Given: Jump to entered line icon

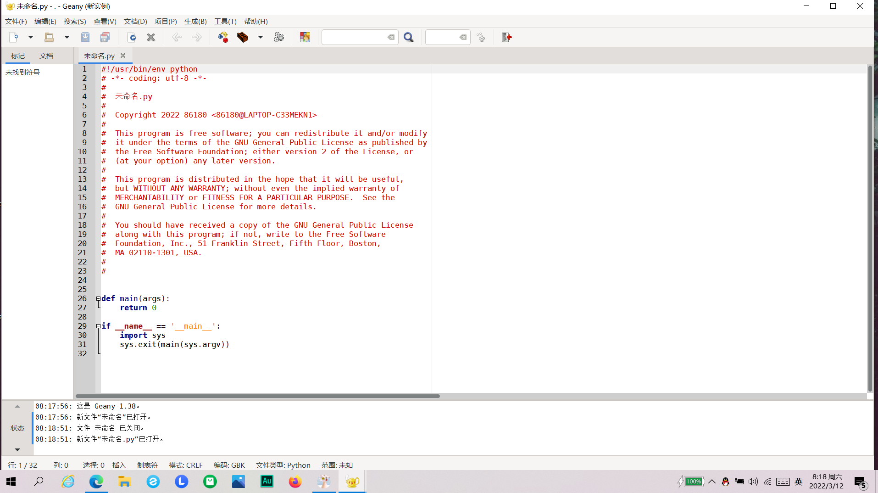Looking at the screenshot, I should 481,37.
